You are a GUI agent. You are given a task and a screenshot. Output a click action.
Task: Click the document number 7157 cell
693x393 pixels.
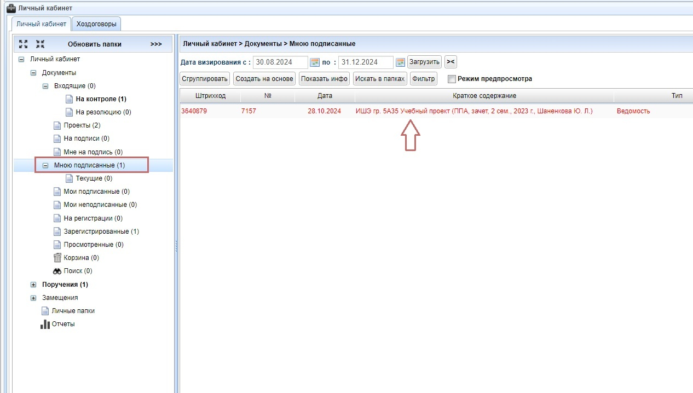(249, 111)
